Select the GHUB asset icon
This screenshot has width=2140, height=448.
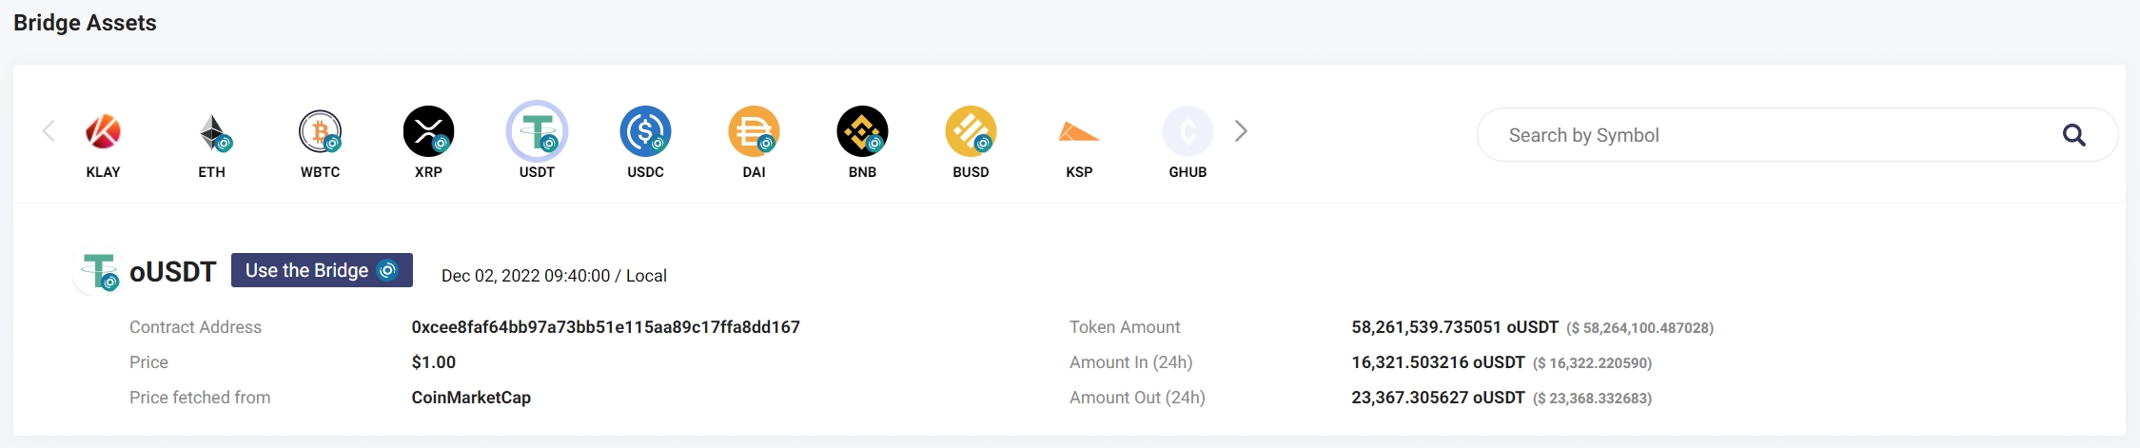click(x=1188, y=132)
